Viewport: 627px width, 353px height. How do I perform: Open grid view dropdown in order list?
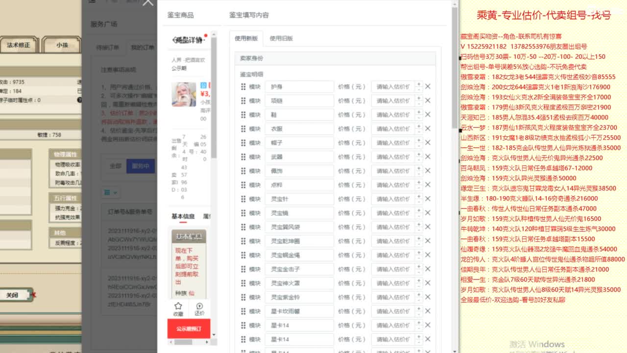pos(111,193)
